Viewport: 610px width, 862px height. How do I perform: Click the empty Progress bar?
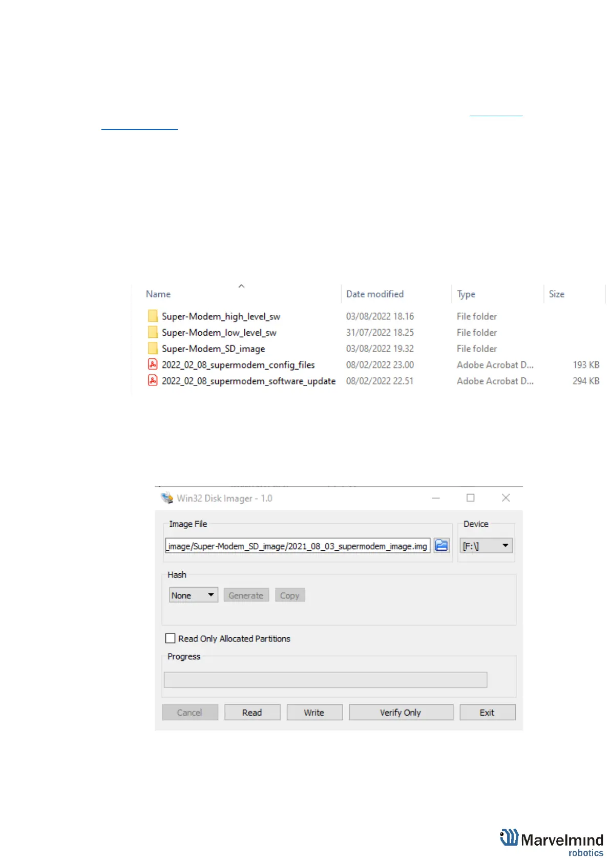325,679
